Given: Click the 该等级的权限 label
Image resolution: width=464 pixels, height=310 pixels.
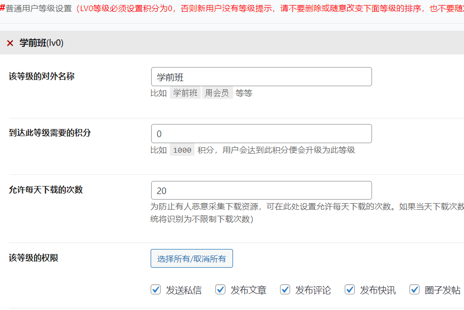Looking at the screenshot, I should [33, 258].
